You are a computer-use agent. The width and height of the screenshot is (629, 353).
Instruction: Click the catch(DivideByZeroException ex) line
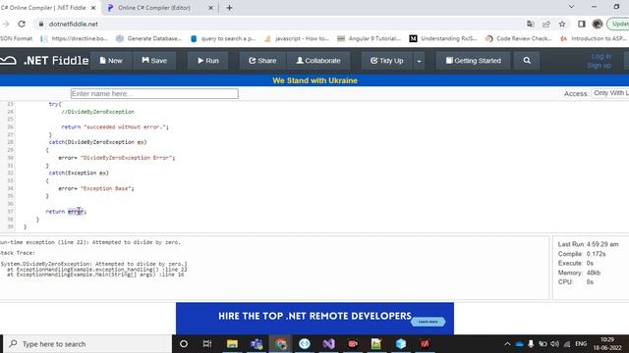pos(97,142)
